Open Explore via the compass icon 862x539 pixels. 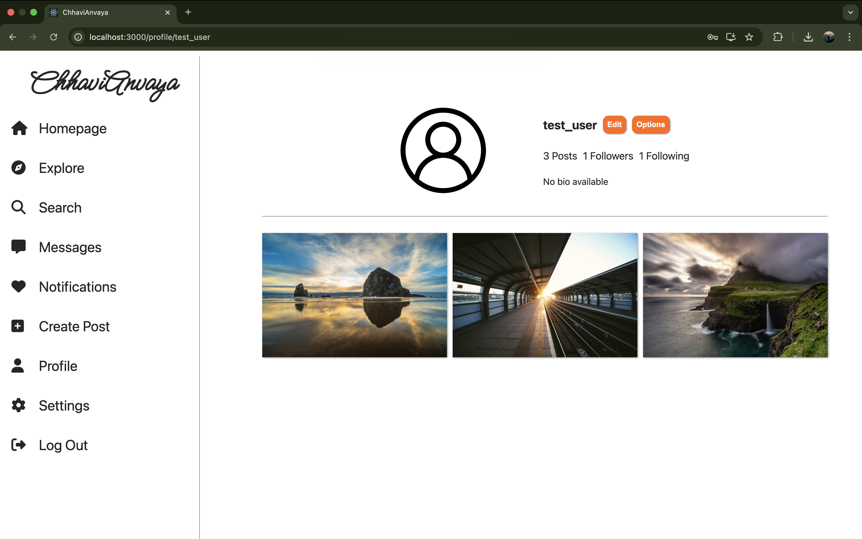coord(19,168)
